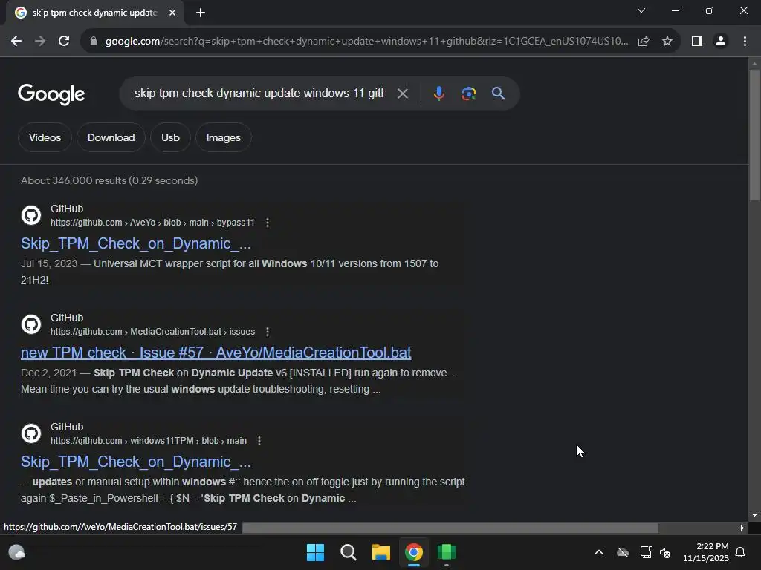The width and height of the screenshot is (761, 570).
Task: Open more options for AveYo bypass11 result
Action: click(268, 223)
